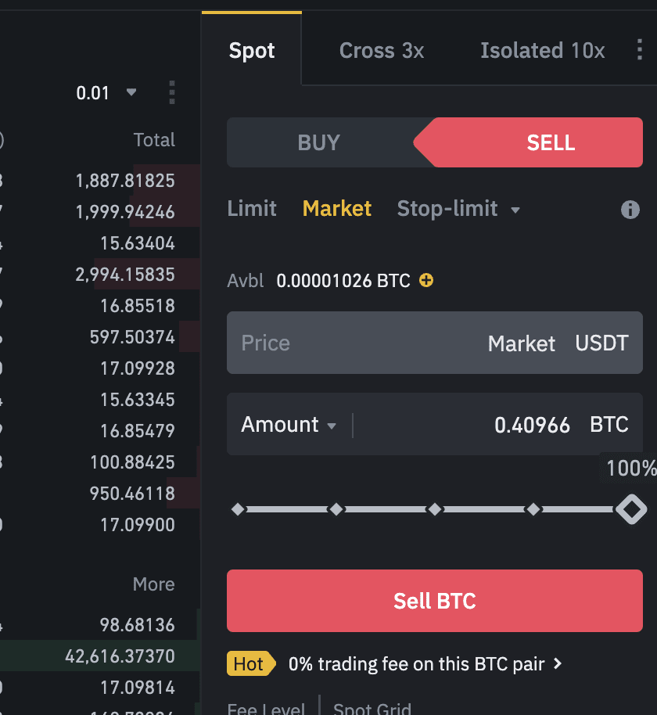The width and height of the screenshot is (657, 715).
Task: Click the Hot badge promo icon
Action: point(249,664)
